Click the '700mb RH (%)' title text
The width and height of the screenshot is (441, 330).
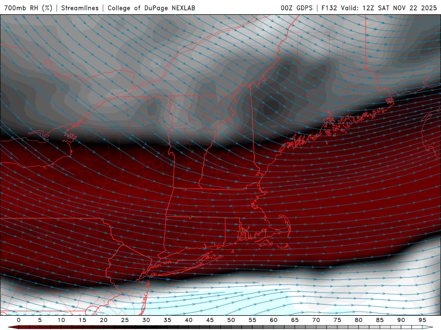coord(29,8)
